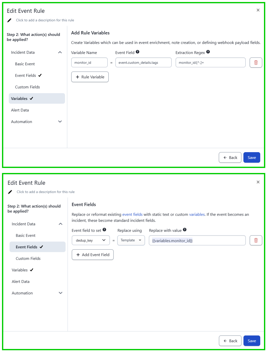Select Variables in top dialog sidebar

(x=37, y=98)
